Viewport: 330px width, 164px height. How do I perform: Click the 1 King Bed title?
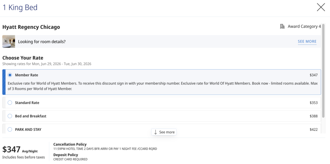click(x=20, y=8)
